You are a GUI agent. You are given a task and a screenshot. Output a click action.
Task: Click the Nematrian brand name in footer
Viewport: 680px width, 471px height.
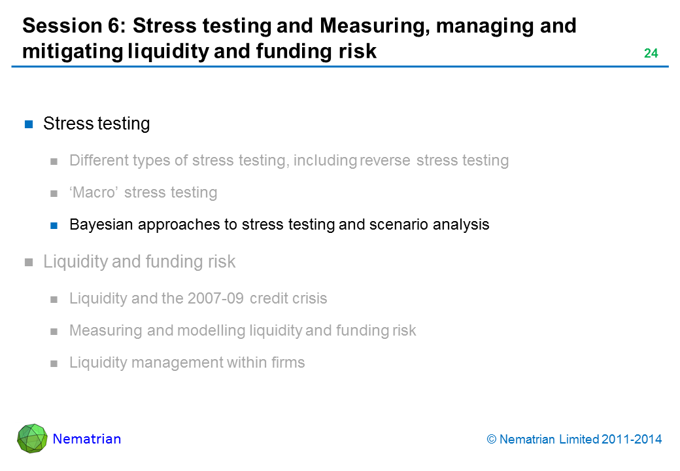87,439
